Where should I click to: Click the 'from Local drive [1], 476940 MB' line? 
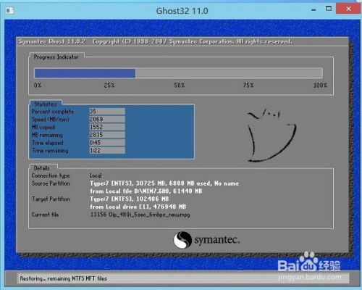coord(138,207)
